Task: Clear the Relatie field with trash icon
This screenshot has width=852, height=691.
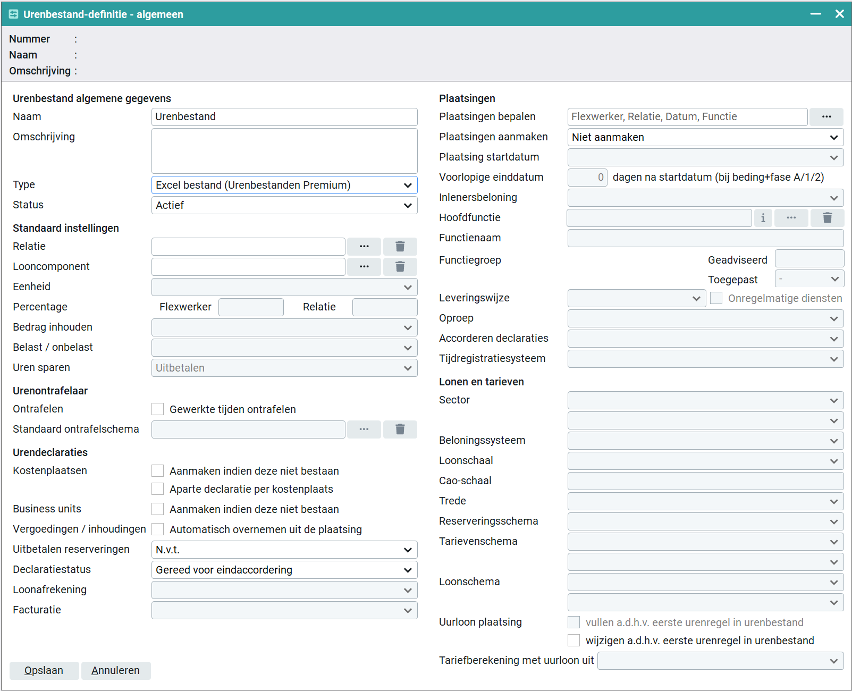Action: pyautogui.click(x=400, y=247)
